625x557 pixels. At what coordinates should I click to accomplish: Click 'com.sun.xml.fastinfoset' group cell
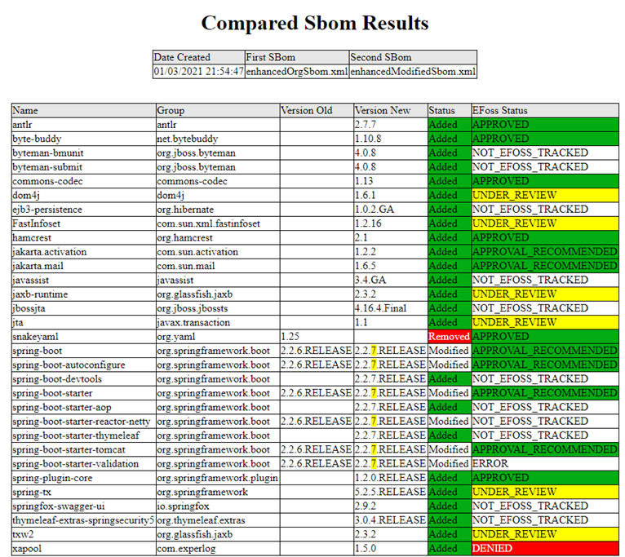[218, 223]
